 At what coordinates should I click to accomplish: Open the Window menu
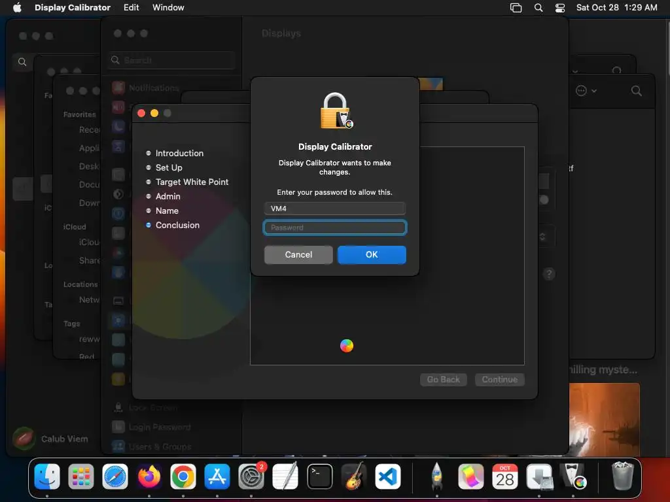coord(168,7)
